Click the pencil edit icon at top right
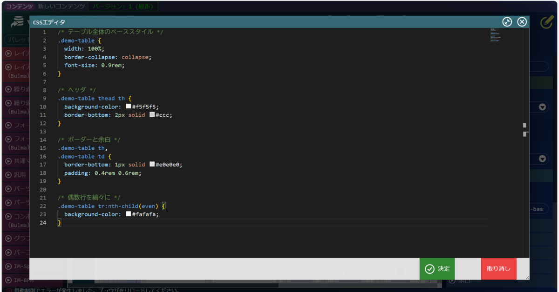 (547, 22)
